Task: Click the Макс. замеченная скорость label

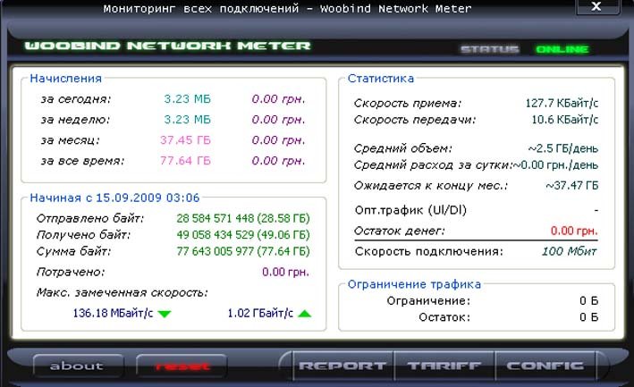Action: 123,292
